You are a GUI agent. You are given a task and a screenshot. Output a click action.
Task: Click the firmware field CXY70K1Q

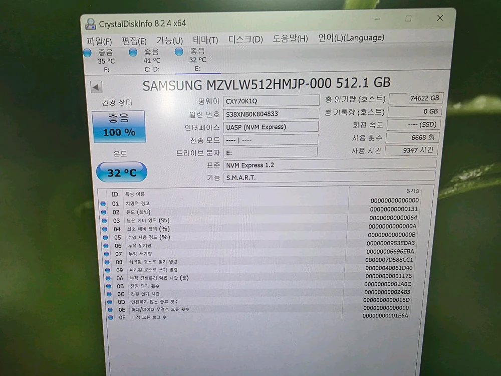coord(271,101)
